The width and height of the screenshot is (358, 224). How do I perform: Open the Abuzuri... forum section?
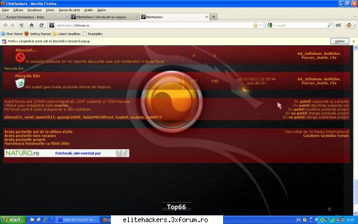[26, 50]
